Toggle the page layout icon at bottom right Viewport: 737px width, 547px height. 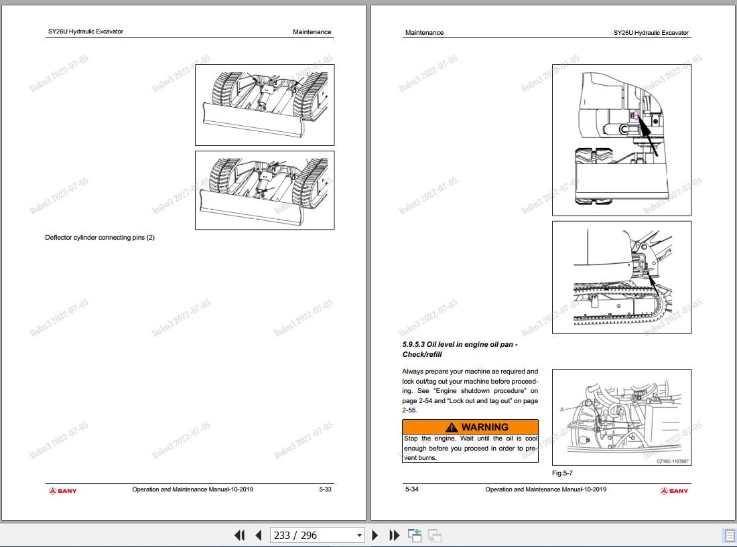point(730,535)
